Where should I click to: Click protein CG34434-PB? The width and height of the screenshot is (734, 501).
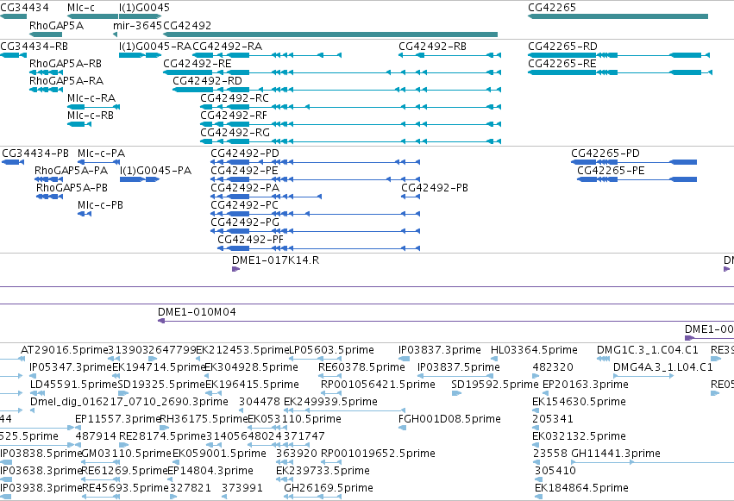point(13,162)
